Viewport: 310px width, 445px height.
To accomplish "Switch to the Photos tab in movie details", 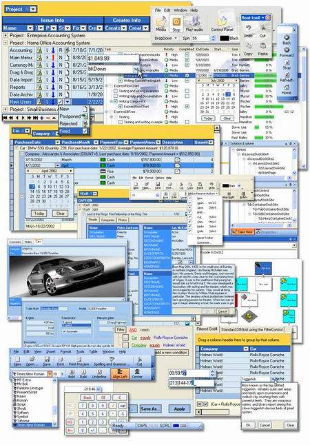I will point(123,220).
